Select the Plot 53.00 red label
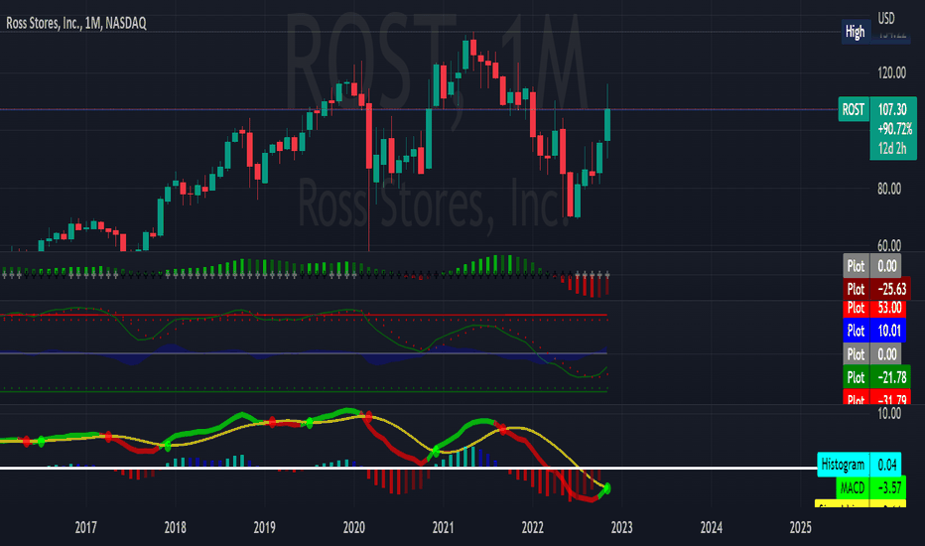925x546 pixels. 876,308
